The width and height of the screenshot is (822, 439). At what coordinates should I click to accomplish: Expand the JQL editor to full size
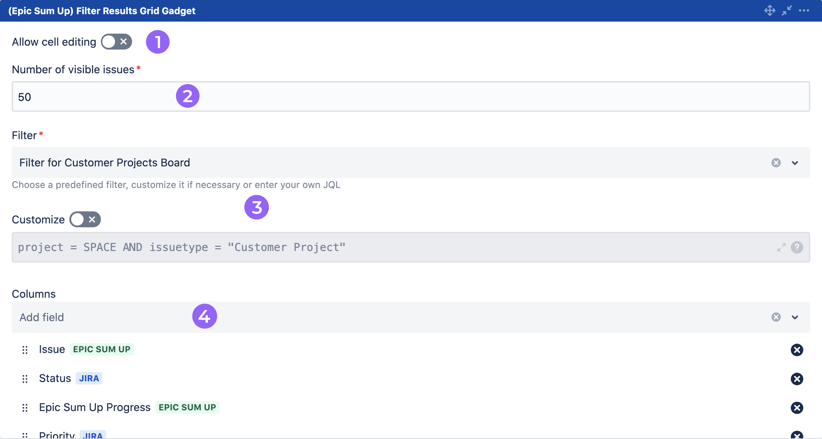(x=781, y=247)
